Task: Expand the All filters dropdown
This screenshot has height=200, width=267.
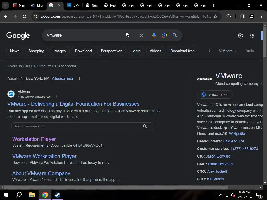Action: (227, 51)
